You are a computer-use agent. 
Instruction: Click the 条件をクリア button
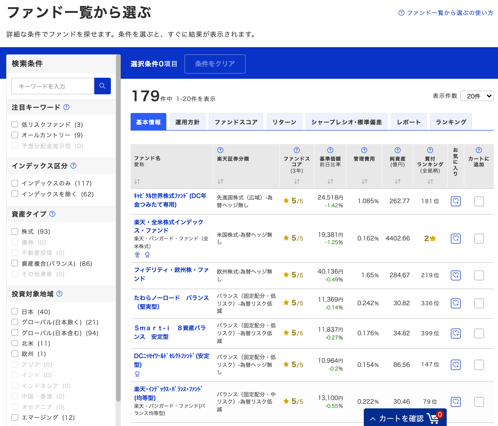(215, 64)
